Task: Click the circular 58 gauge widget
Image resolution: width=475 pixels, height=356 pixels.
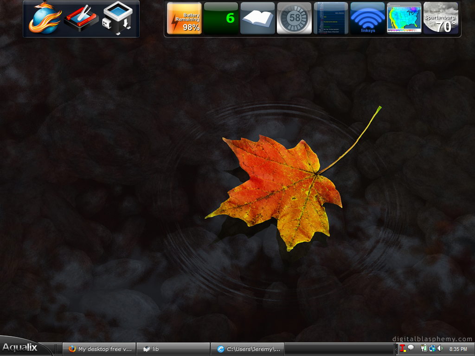Action: pos(294,19)
